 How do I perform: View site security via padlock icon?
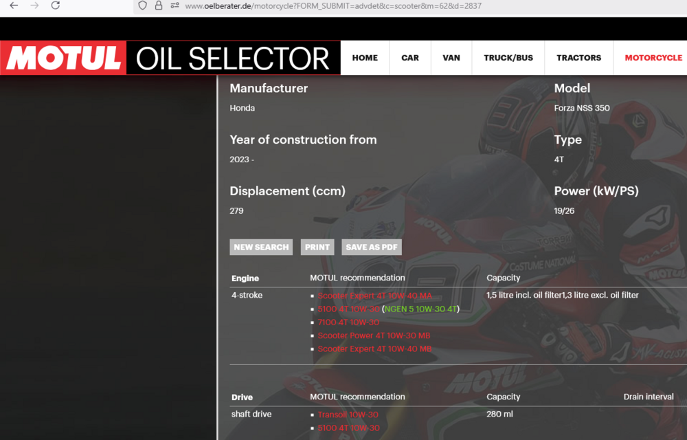[x=159, y=5]
